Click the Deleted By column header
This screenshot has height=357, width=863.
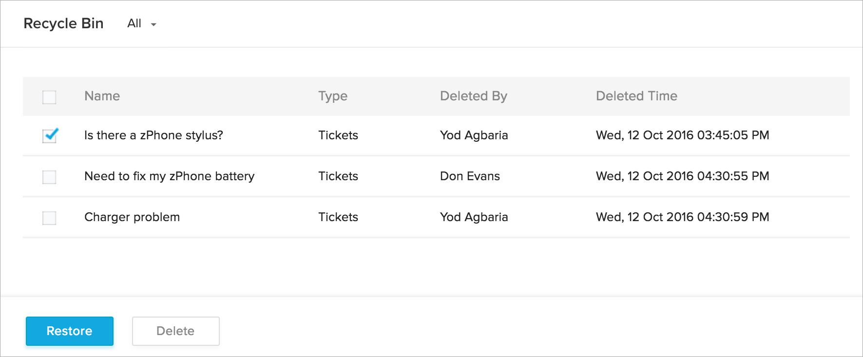pos(473,96)
